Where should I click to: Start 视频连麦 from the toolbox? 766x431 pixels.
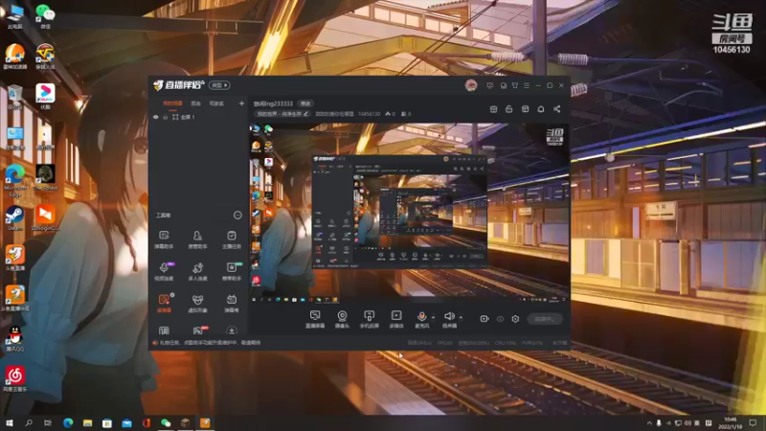point(164,271)
